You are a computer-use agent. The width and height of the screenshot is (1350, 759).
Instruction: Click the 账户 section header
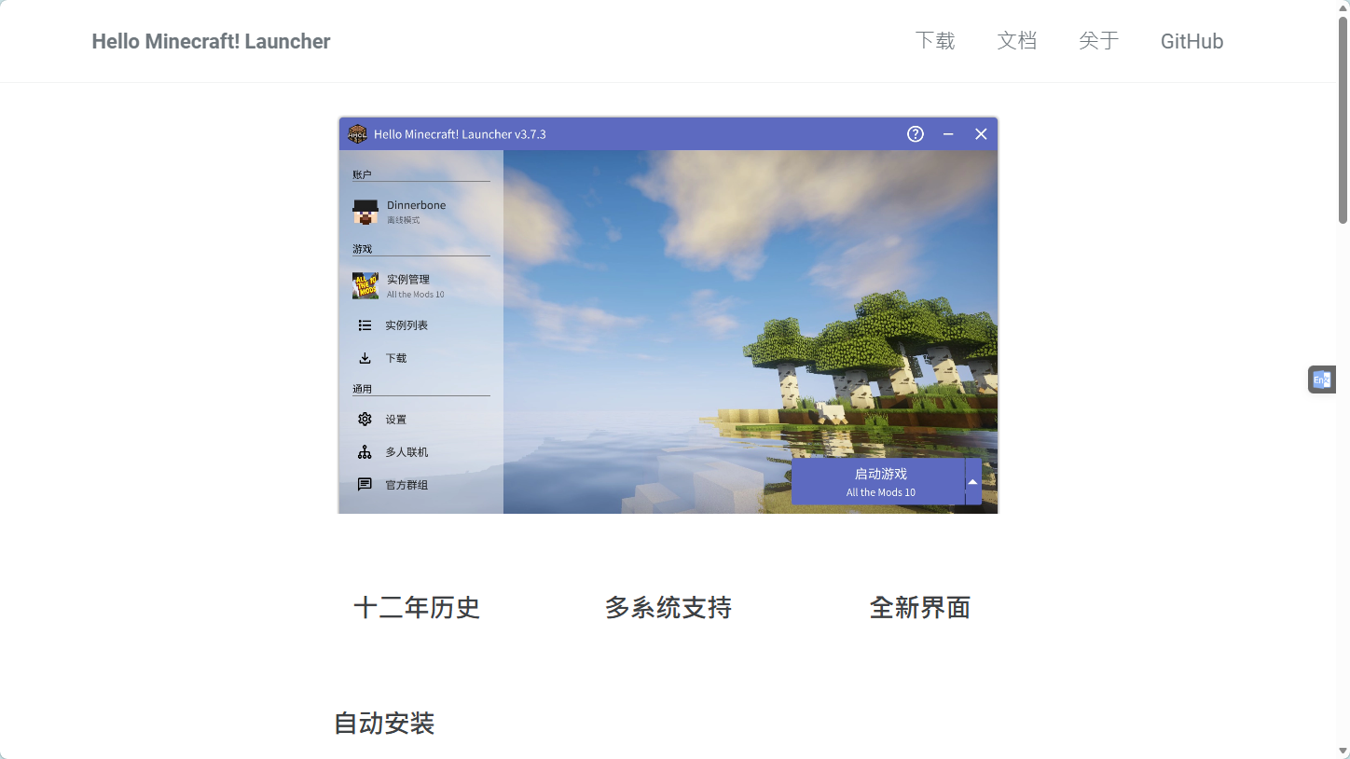coord(362,174)
